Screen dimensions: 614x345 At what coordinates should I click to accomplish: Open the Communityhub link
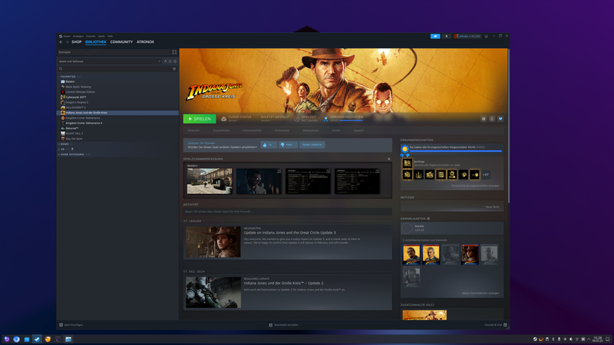point(252,130)
